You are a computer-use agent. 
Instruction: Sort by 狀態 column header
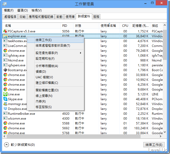(86, 26)
